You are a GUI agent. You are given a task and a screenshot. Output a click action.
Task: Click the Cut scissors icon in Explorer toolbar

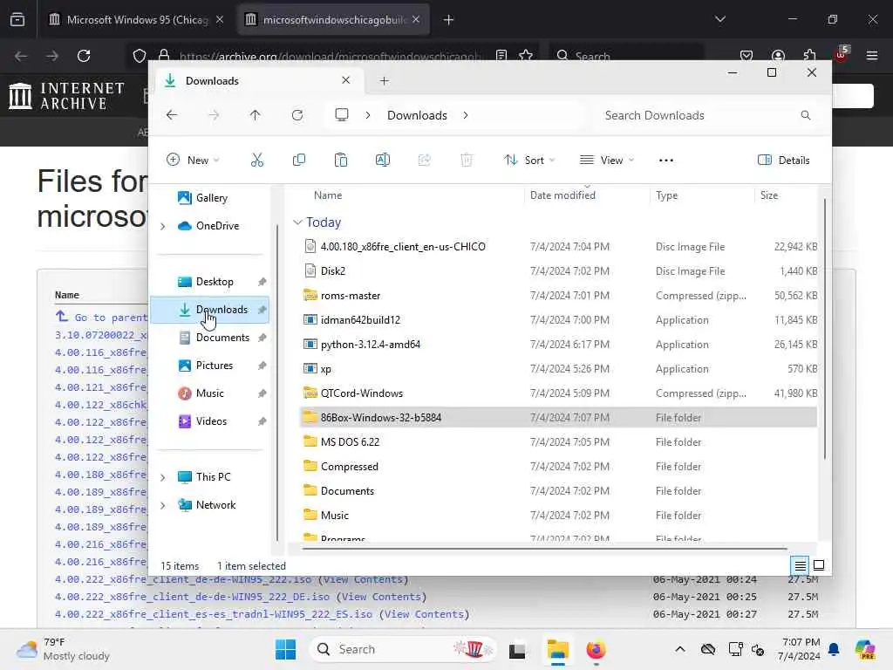tap(257, 161)
